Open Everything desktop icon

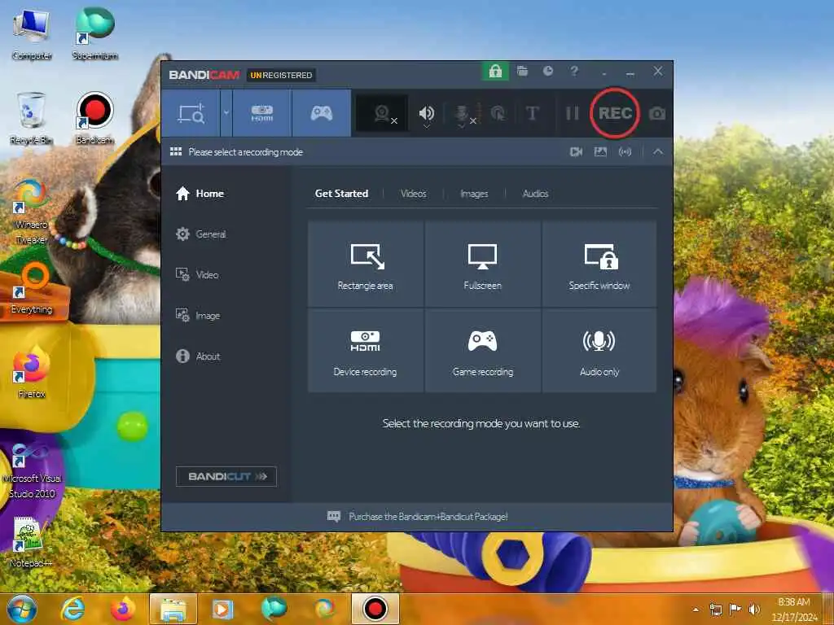point(32,289)
